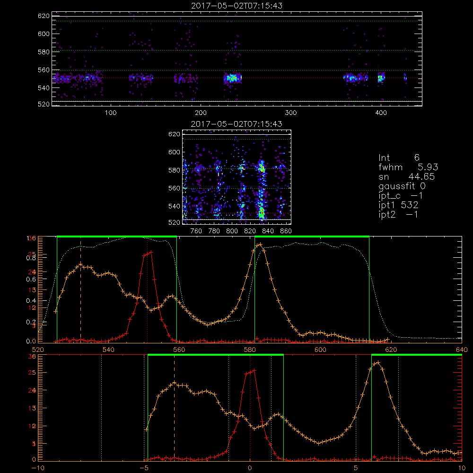Click the 'ipt2 -1' parameter text
The height and width of the screenshot is (473, 473).
tap(398, 214)
